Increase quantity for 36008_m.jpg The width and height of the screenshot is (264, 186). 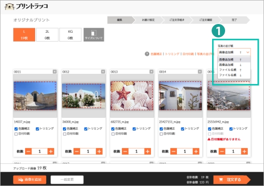[99, 151]
